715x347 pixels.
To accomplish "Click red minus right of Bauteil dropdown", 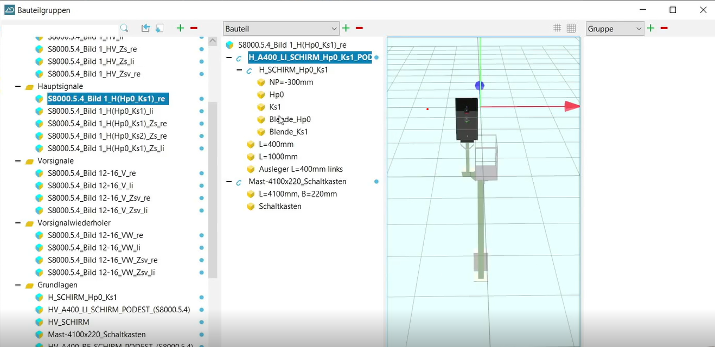I will (x=359, y=28).
